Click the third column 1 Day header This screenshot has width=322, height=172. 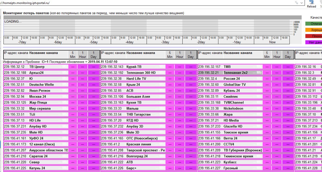coord(288,55)
